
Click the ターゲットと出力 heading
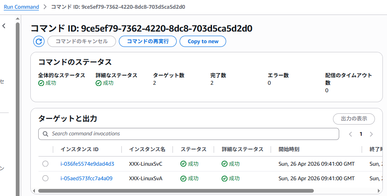tap(67, 119)
